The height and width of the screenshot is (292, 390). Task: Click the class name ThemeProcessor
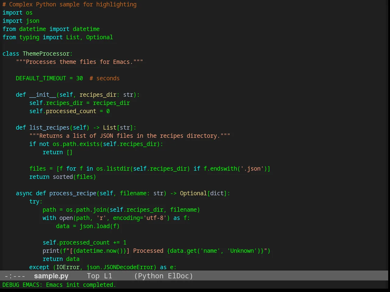click(46, 54)
